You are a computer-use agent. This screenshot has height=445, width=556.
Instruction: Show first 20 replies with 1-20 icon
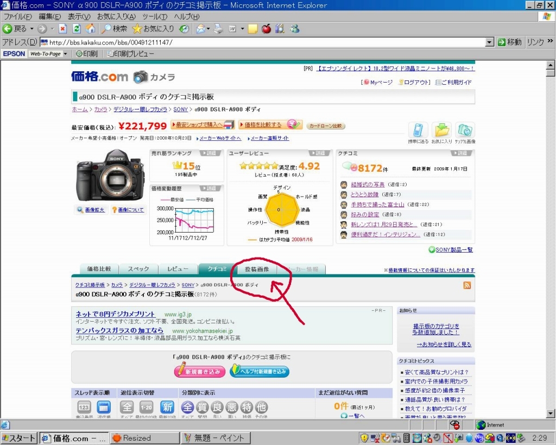146,407
